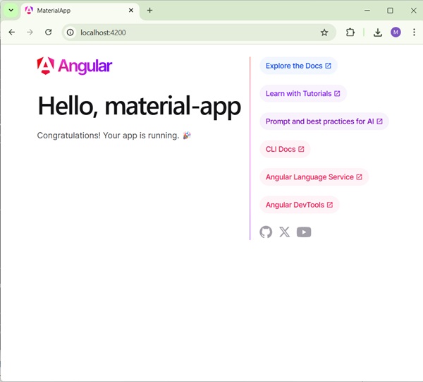Go back with the browser back arrow
The width and height of the screenshot is (423, 382).
tap(11, 32)
